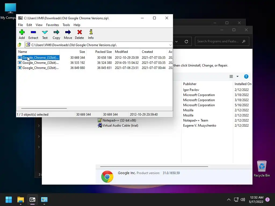Open the File menu
The image size is (275, 206).
[20, 25]
